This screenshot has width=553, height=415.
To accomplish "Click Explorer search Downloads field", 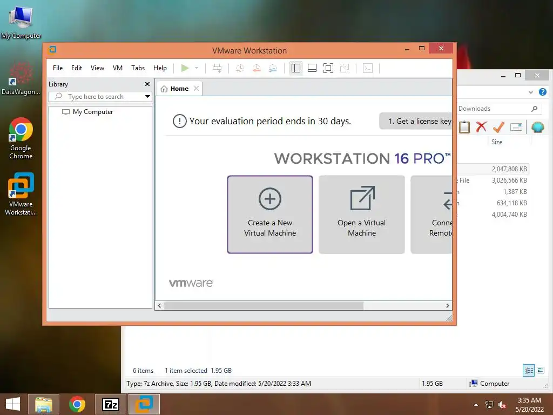I will click(x=498, y=109).
